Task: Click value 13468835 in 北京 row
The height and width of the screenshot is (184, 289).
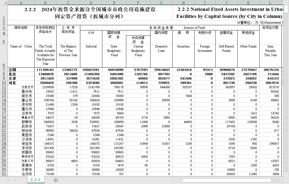Action: pos(45,74)
